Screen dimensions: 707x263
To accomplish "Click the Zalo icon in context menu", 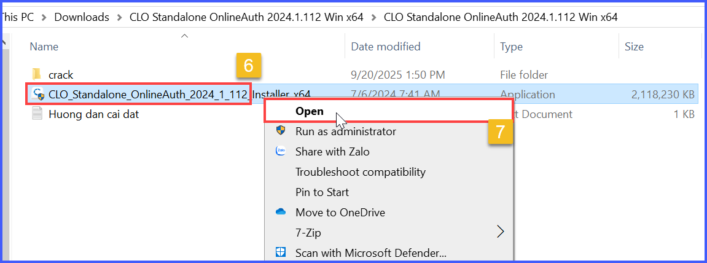I will [x=281, y=151].
